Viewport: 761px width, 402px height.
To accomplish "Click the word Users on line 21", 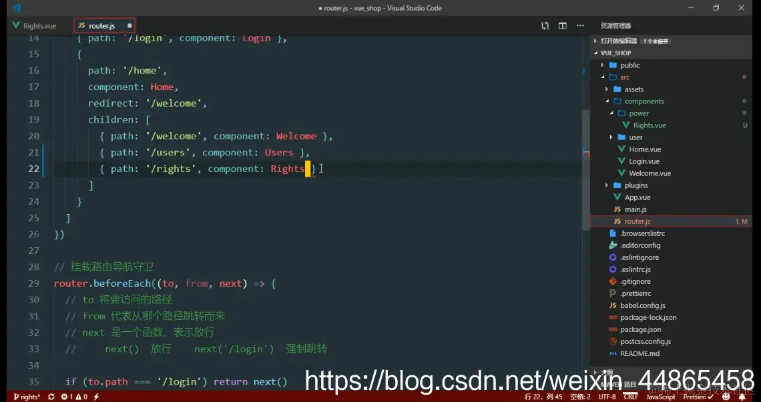I will [279, 153].
